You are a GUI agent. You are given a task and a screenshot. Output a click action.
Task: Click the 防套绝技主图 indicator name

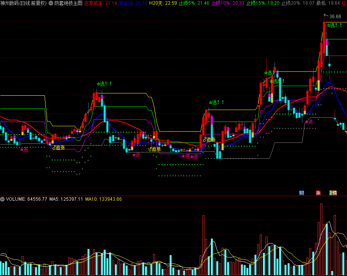click(68, 3)
